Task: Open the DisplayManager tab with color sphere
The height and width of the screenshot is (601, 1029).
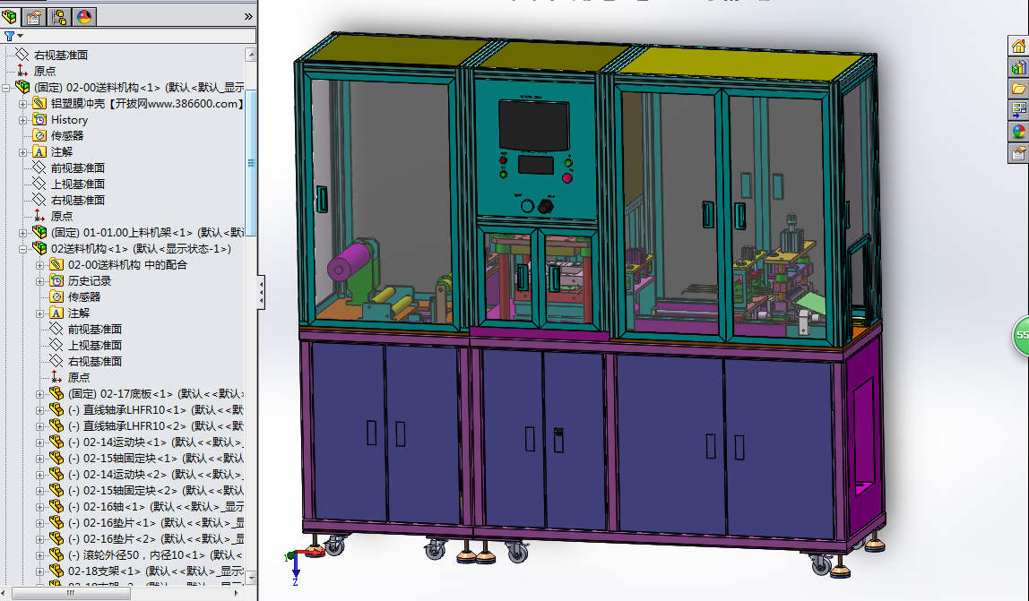Action: (84, 16)
